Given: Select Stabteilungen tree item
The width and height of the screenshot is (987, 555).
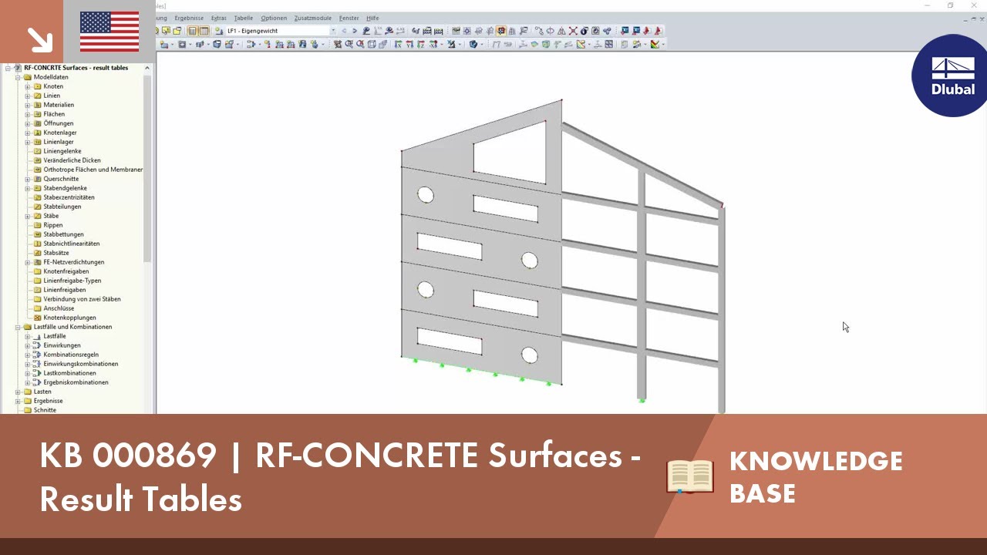Looking at the screenshot, I should pos(62,207).
